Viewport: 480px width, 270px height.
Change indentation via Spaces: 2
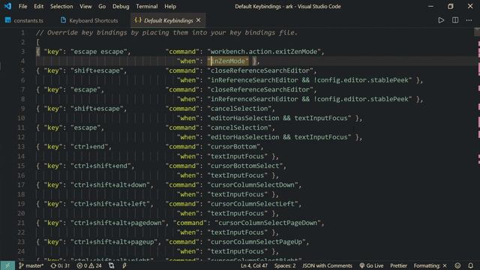pyautogui.click(x=285, y=265)
